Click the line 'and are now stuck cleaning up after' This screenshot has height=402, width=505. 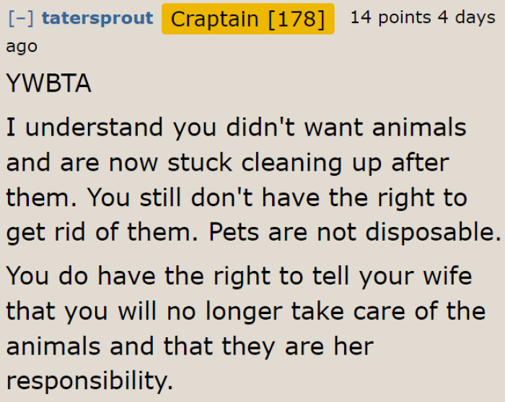tap(227, 162)
